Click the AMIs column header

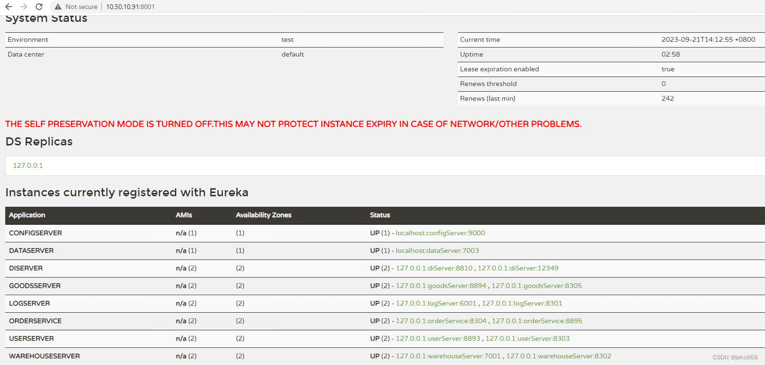(184, 215)
